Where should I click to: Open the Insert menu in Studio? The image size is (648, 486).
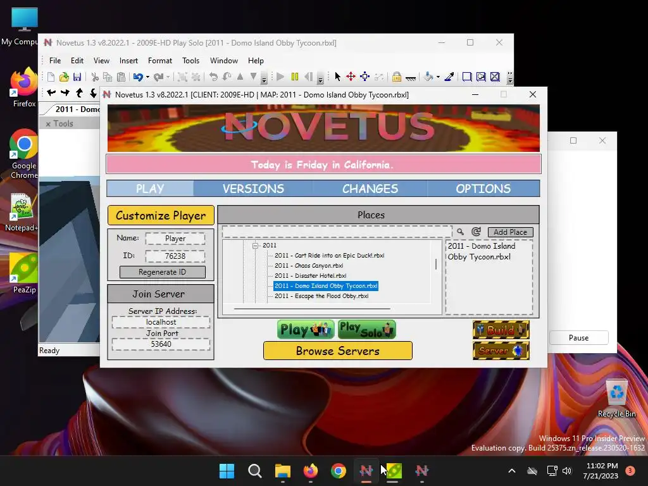(128, 60)
